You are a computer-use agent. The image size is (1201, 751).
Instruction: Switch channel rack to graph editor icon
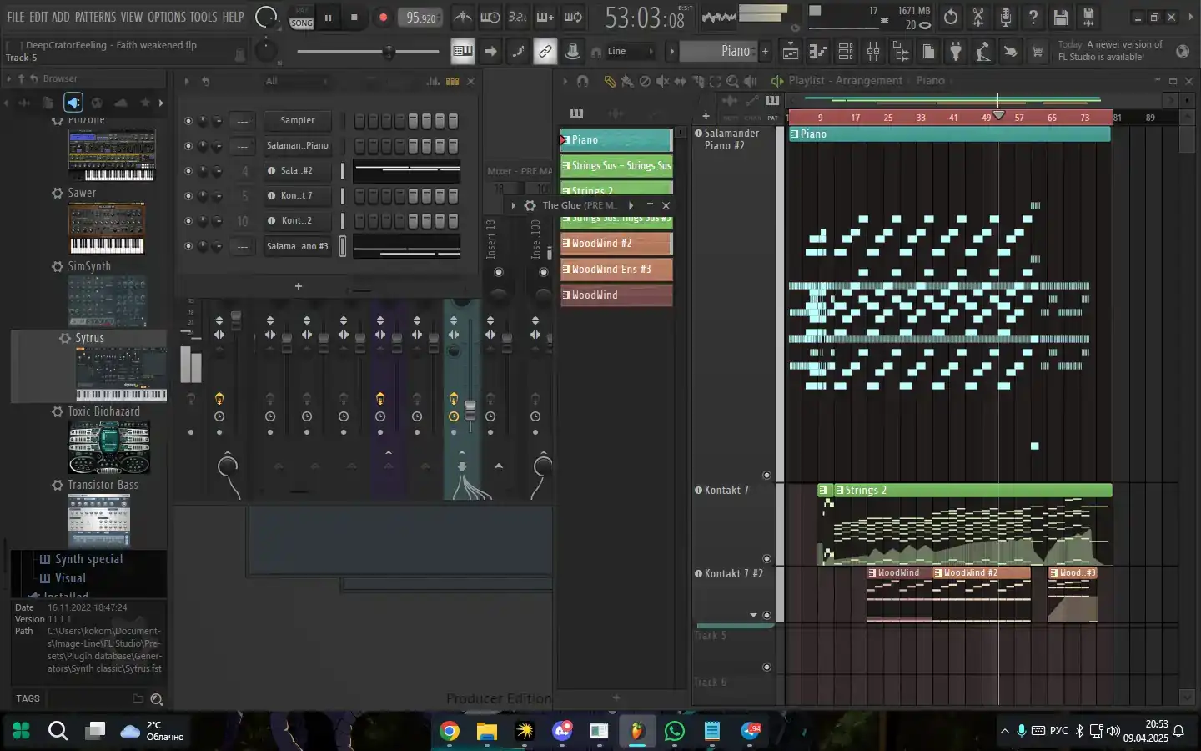coord(433,81)
